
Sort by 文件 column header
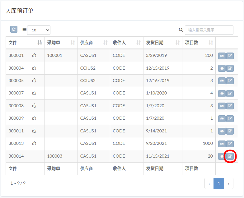coord(25,43)
